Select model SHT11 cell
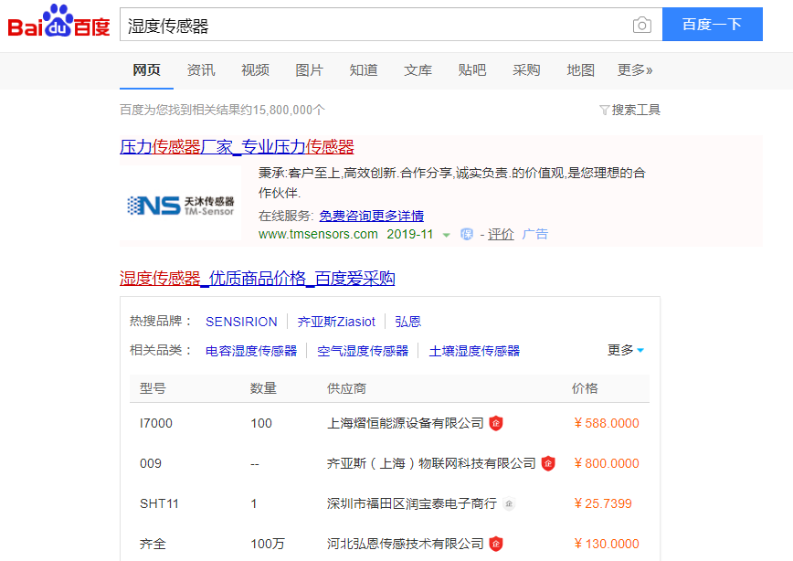Image resolution: width=793 pixels, height=561 pixels. [x=159, y=503]
